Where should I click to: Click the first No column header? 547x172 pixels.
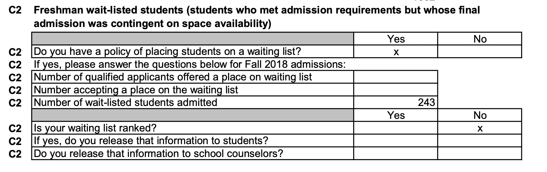coord(480,39)
